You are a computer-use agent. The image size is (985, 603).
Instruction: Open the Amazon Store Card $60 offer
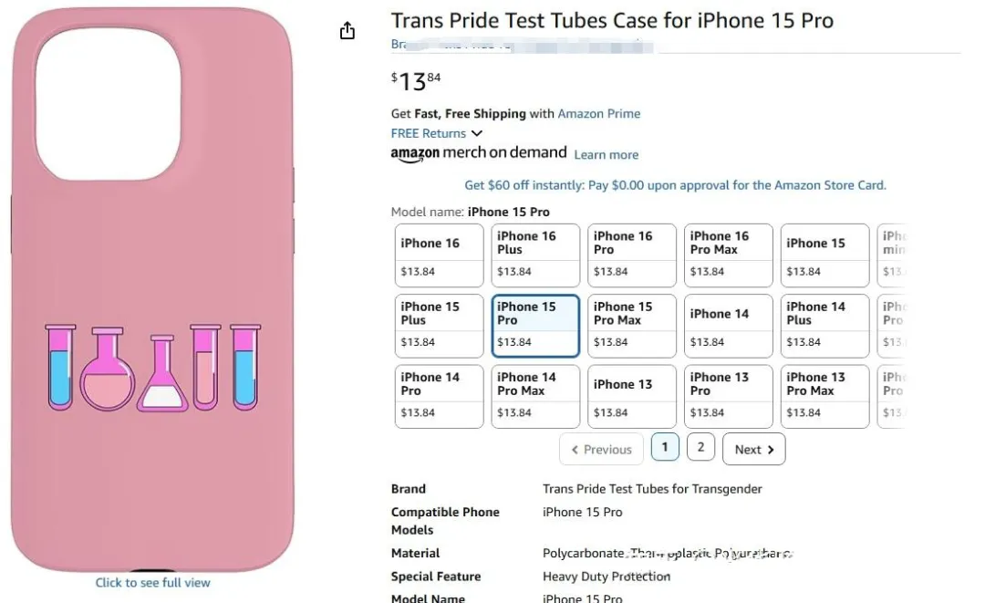pos(675,185)
